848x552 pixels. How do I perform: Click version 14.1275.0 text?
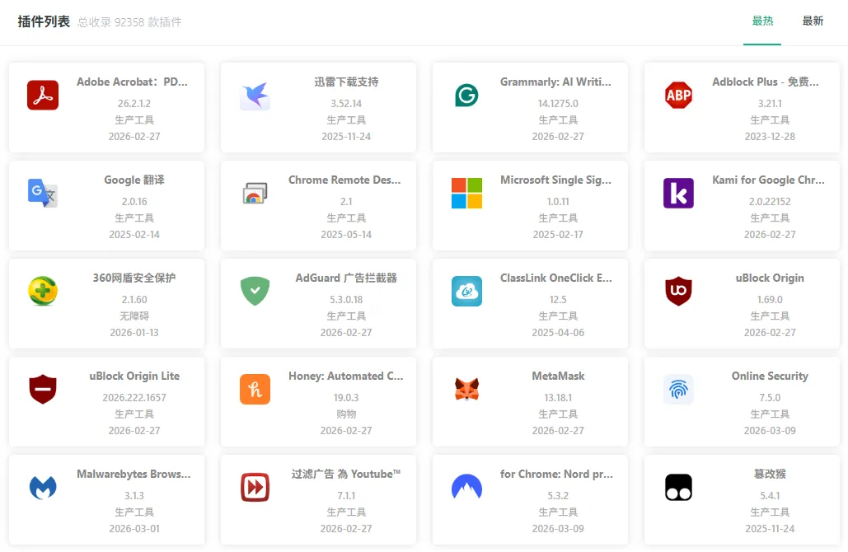558,103
